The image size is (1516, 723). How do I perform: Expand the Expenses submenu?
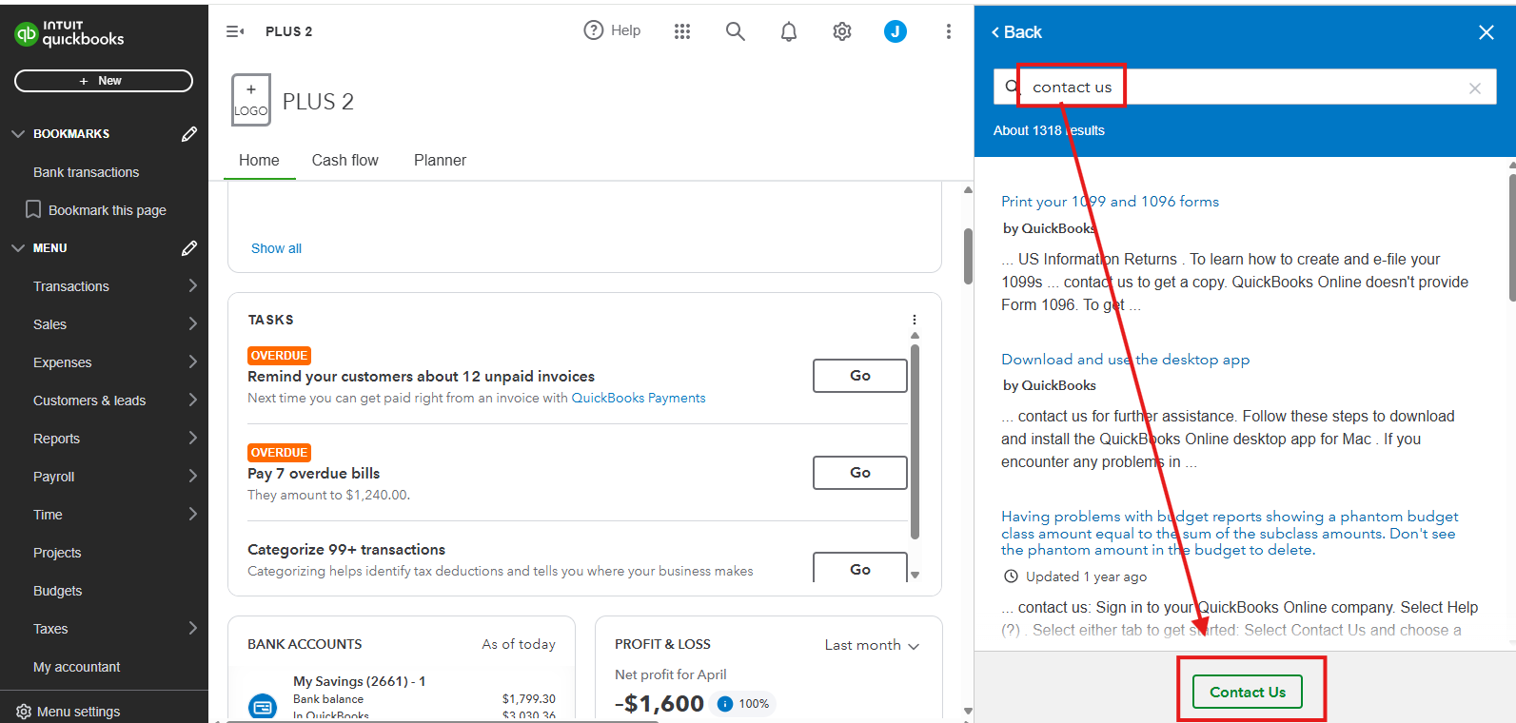pyautogui.click(x=193, y=361)
